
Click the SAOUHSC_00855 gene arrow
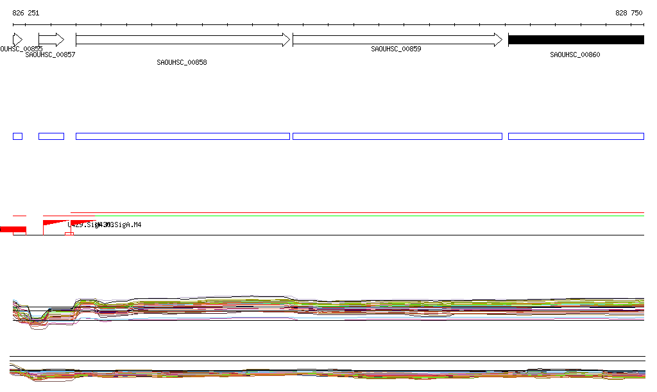click(x=17, y=40)
